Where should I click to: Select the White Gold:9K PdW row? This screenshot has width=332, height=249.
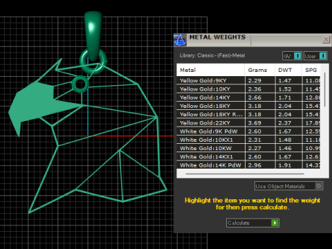coord(248,131)
